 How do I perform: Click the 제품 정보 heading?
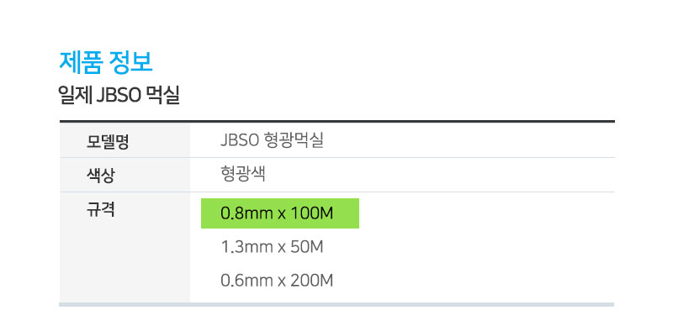click(106, 62)
